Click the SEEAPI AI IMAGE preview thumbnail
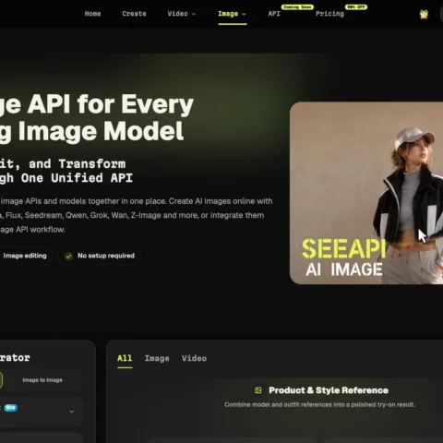The image size is (443, 443). pyautogui.click(x=366, y=193)
